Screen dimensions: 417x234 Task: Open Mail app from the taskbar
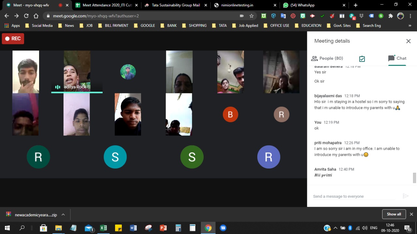click(89, 228)
